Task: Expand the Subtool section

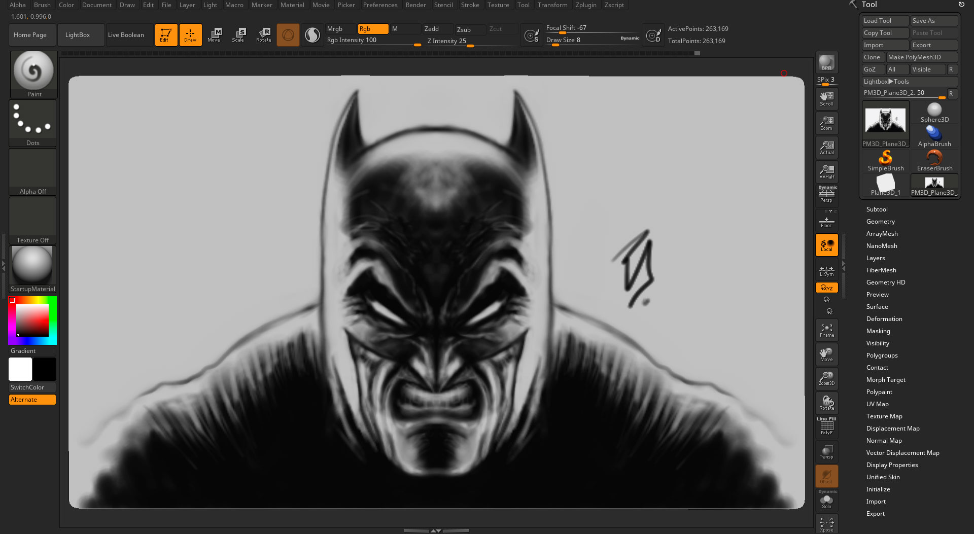Action: (877, 209)
